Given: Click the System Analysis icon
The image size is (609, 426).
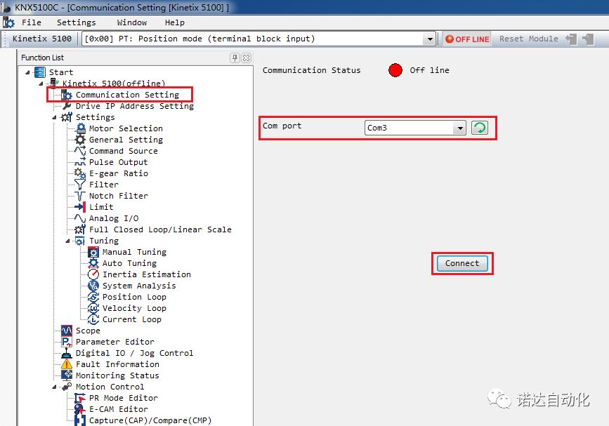Looking at the screenshot, I should 93,286.
